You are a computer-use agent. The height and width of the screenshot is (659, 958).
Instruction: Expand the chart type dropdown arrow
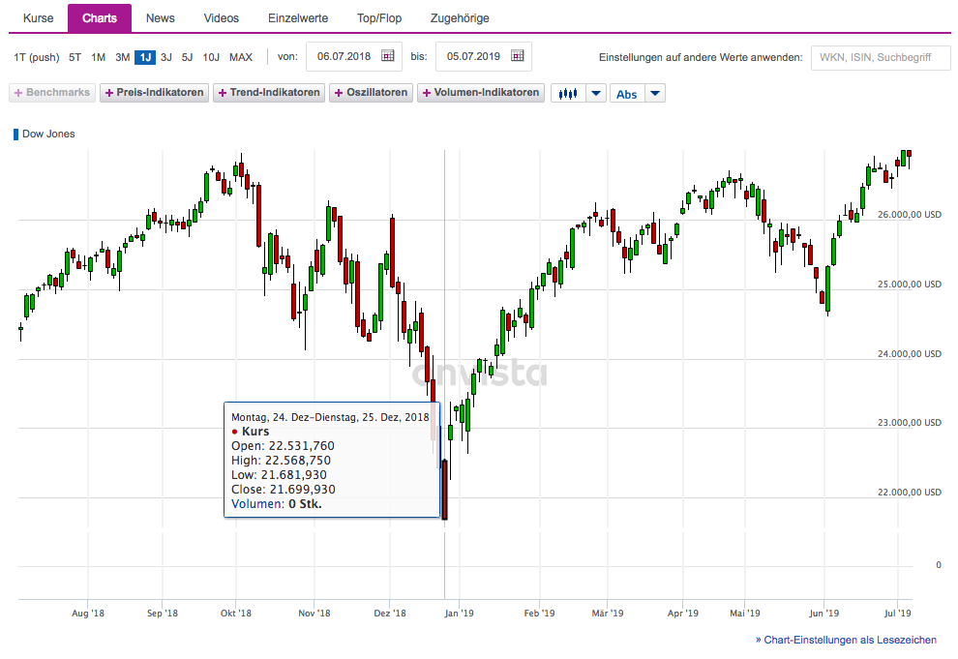(596, 94)
